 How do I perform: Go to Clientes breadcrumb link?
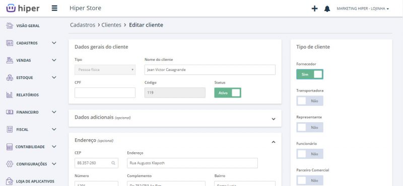point(111,25)
